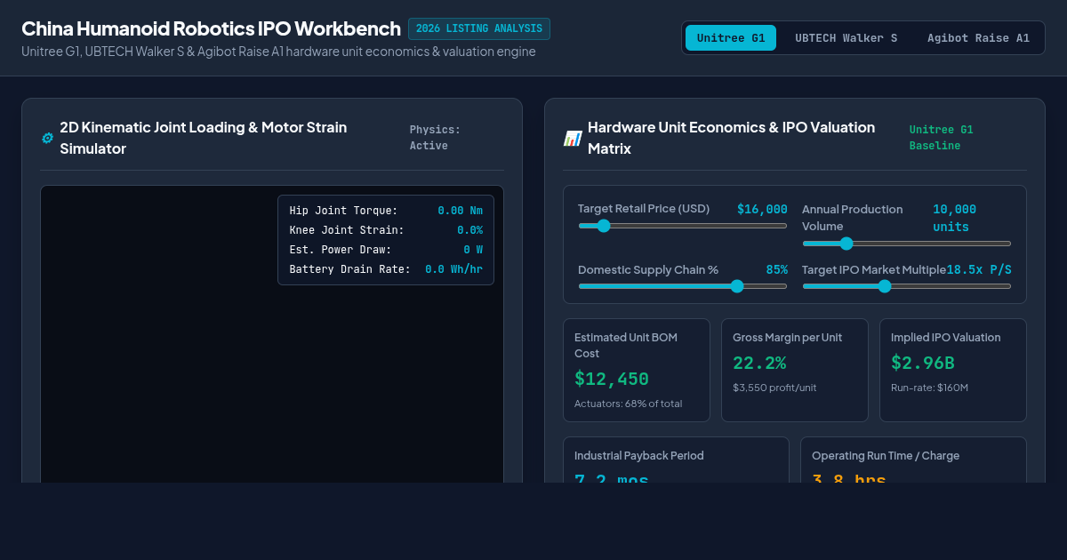This screenshot has height=560, width=1067.
Task: Click the bar chart icon beside Unit Economics title
Action: click(573, 138)
